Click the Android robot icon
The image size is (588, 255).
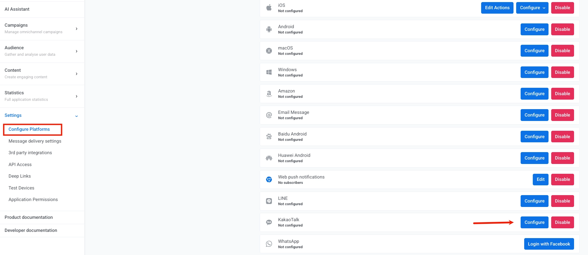[269, 29]
